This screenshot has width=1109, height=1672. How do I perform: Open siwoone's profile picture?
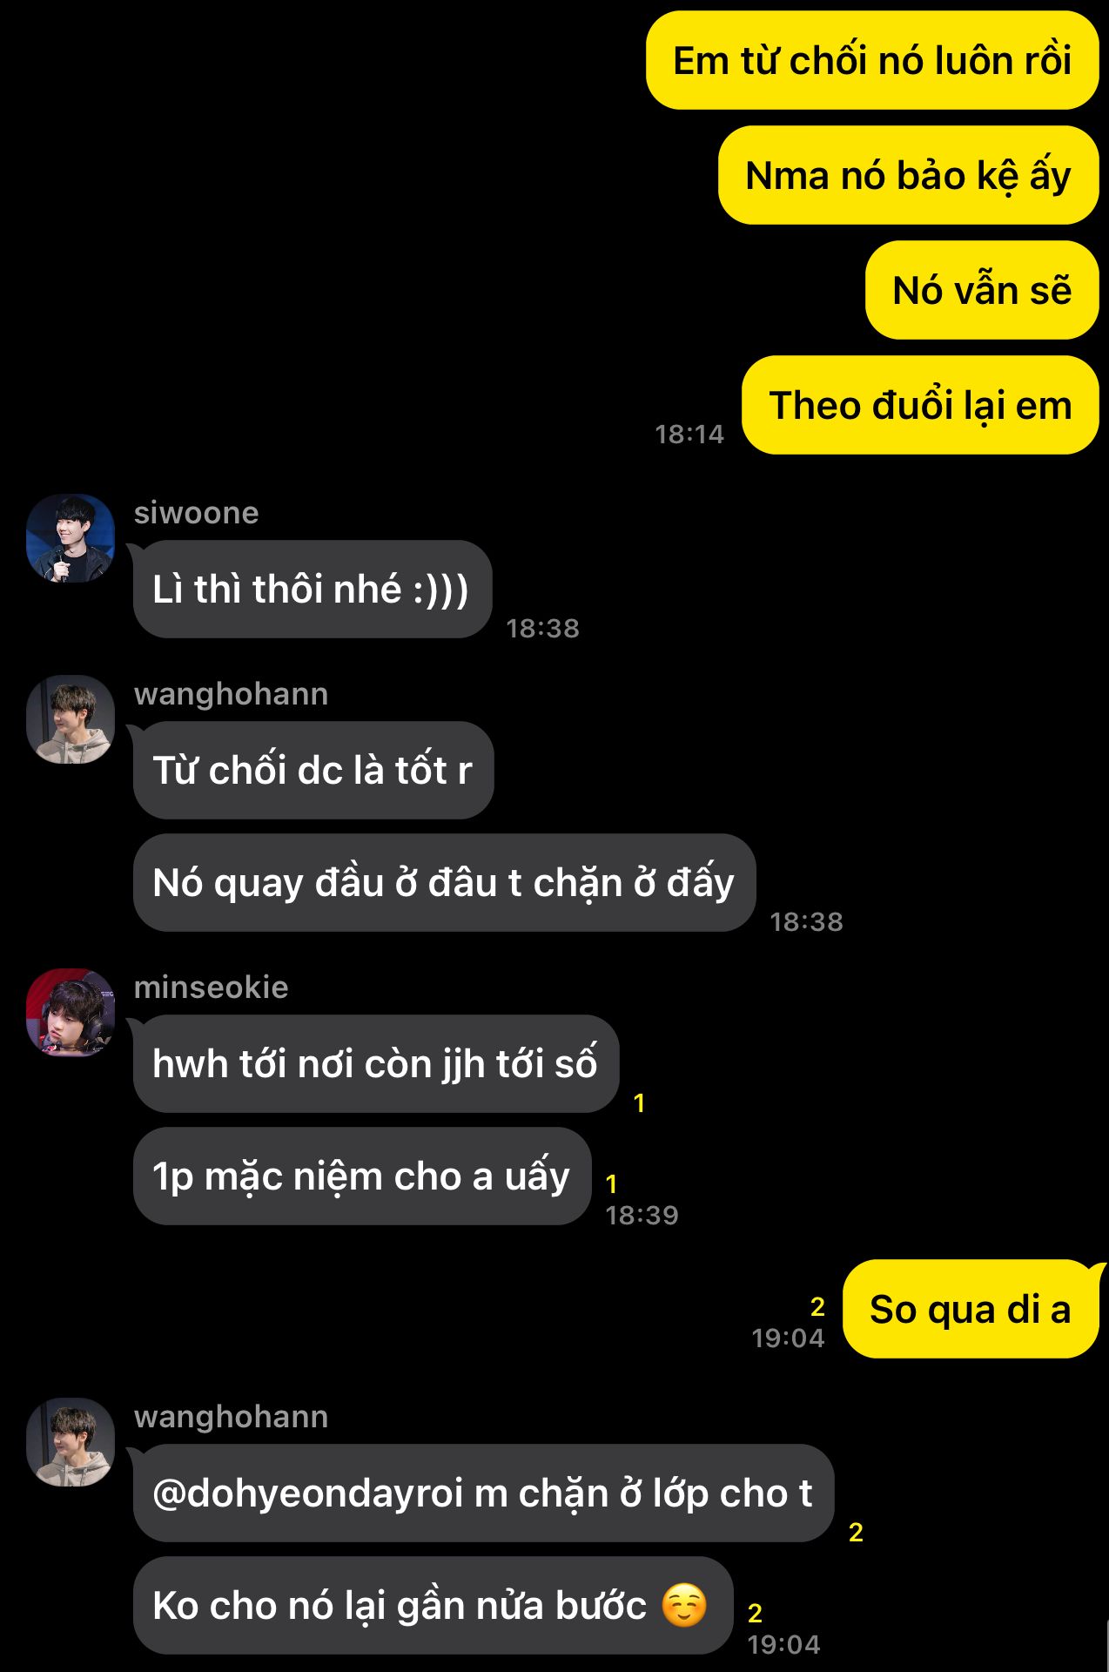(71, 538)
